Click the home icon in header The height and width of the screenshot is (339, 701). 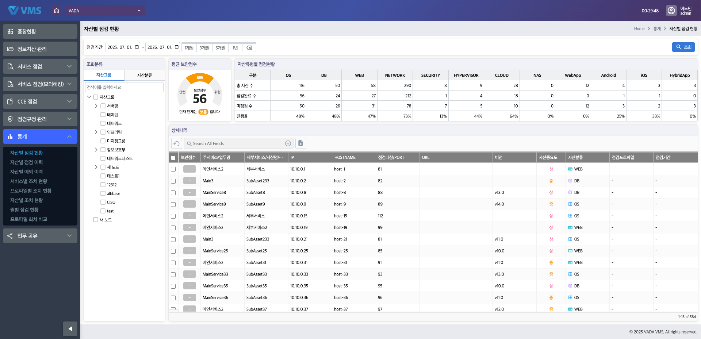click(x=56, y=11)
